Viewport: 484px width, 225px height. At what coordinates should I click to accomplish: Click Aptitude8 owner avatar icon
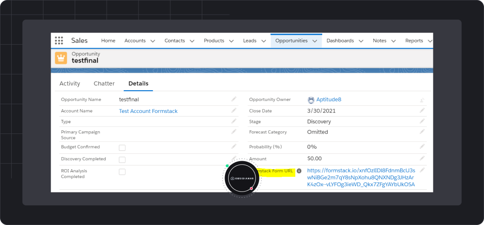click(x=311, y=100)
